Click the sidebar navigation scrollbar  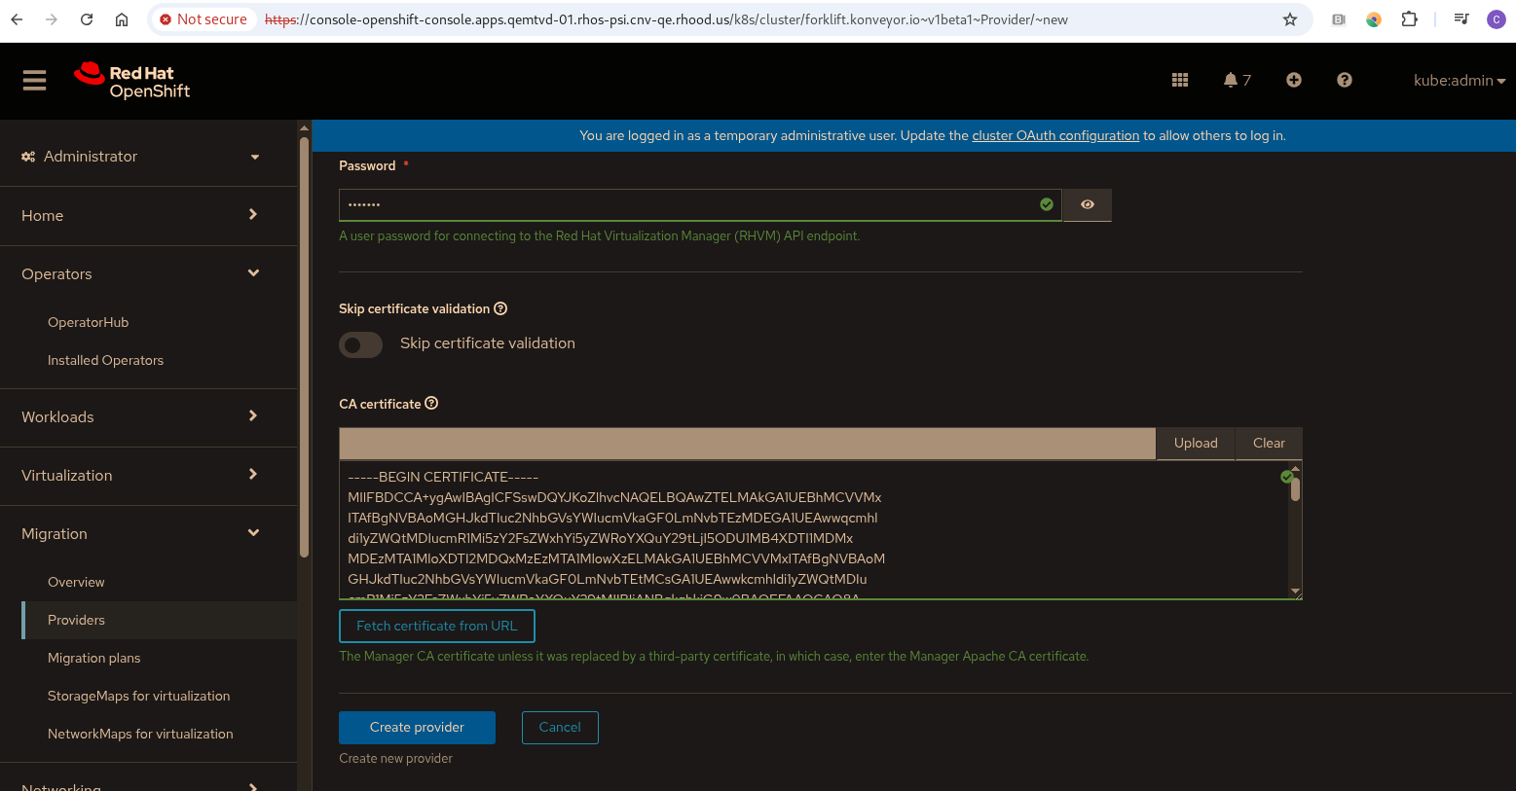coord(304,345)
